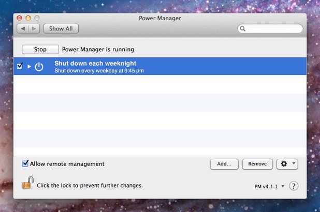
Task: Click the padlock icon to lock changes
Action: coord(28,183)
